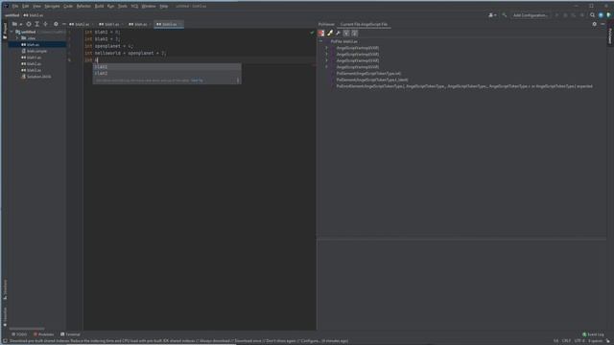This screenshot has width=614, height=345.
Task: Click the green inspection checkmark in editor
Action: point(312,33)
